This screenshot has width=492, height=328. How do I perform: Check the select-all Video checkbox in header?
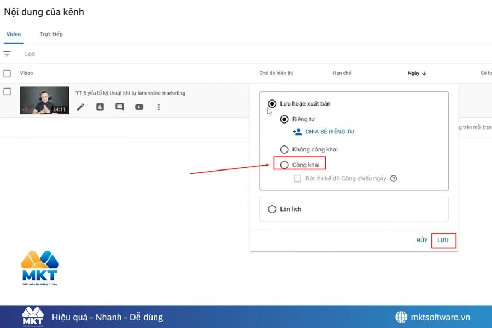(x=8, y=73)
